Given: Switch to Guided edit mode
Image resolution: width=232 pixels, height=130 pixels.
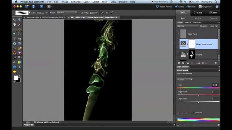Looking at the screenshot, I should point(213,18).
